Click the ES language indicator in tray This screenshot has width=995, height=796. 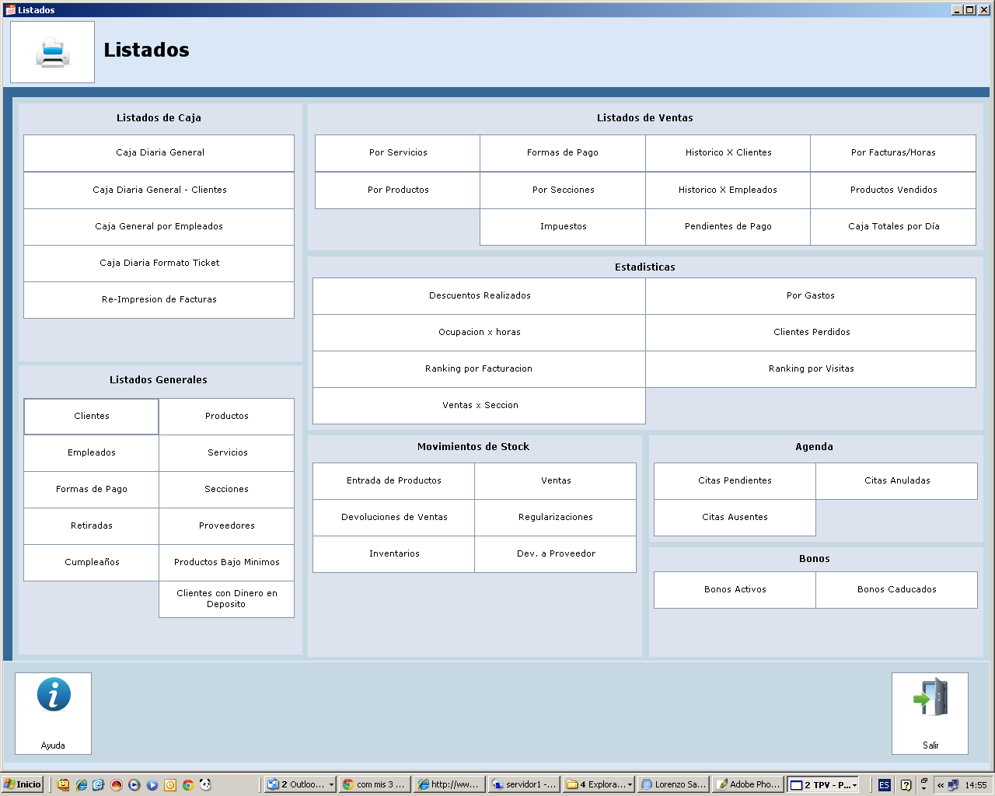click(x=884, y=785)
